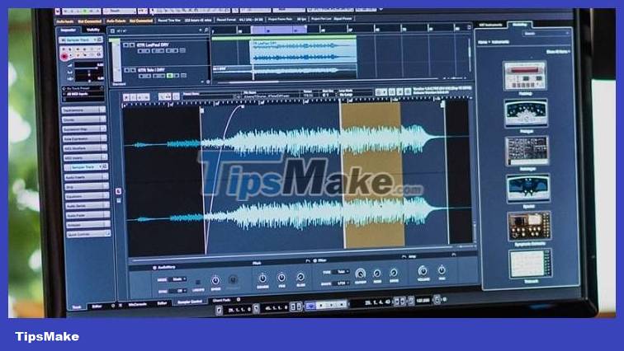This screenshot has width=624, height=351.
Task: Click the red record-enable button in Inspector
Action: 64,57
